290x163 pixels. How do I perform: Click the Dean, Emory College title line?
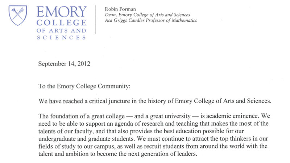pyautogui.click(x=147, y=14)
